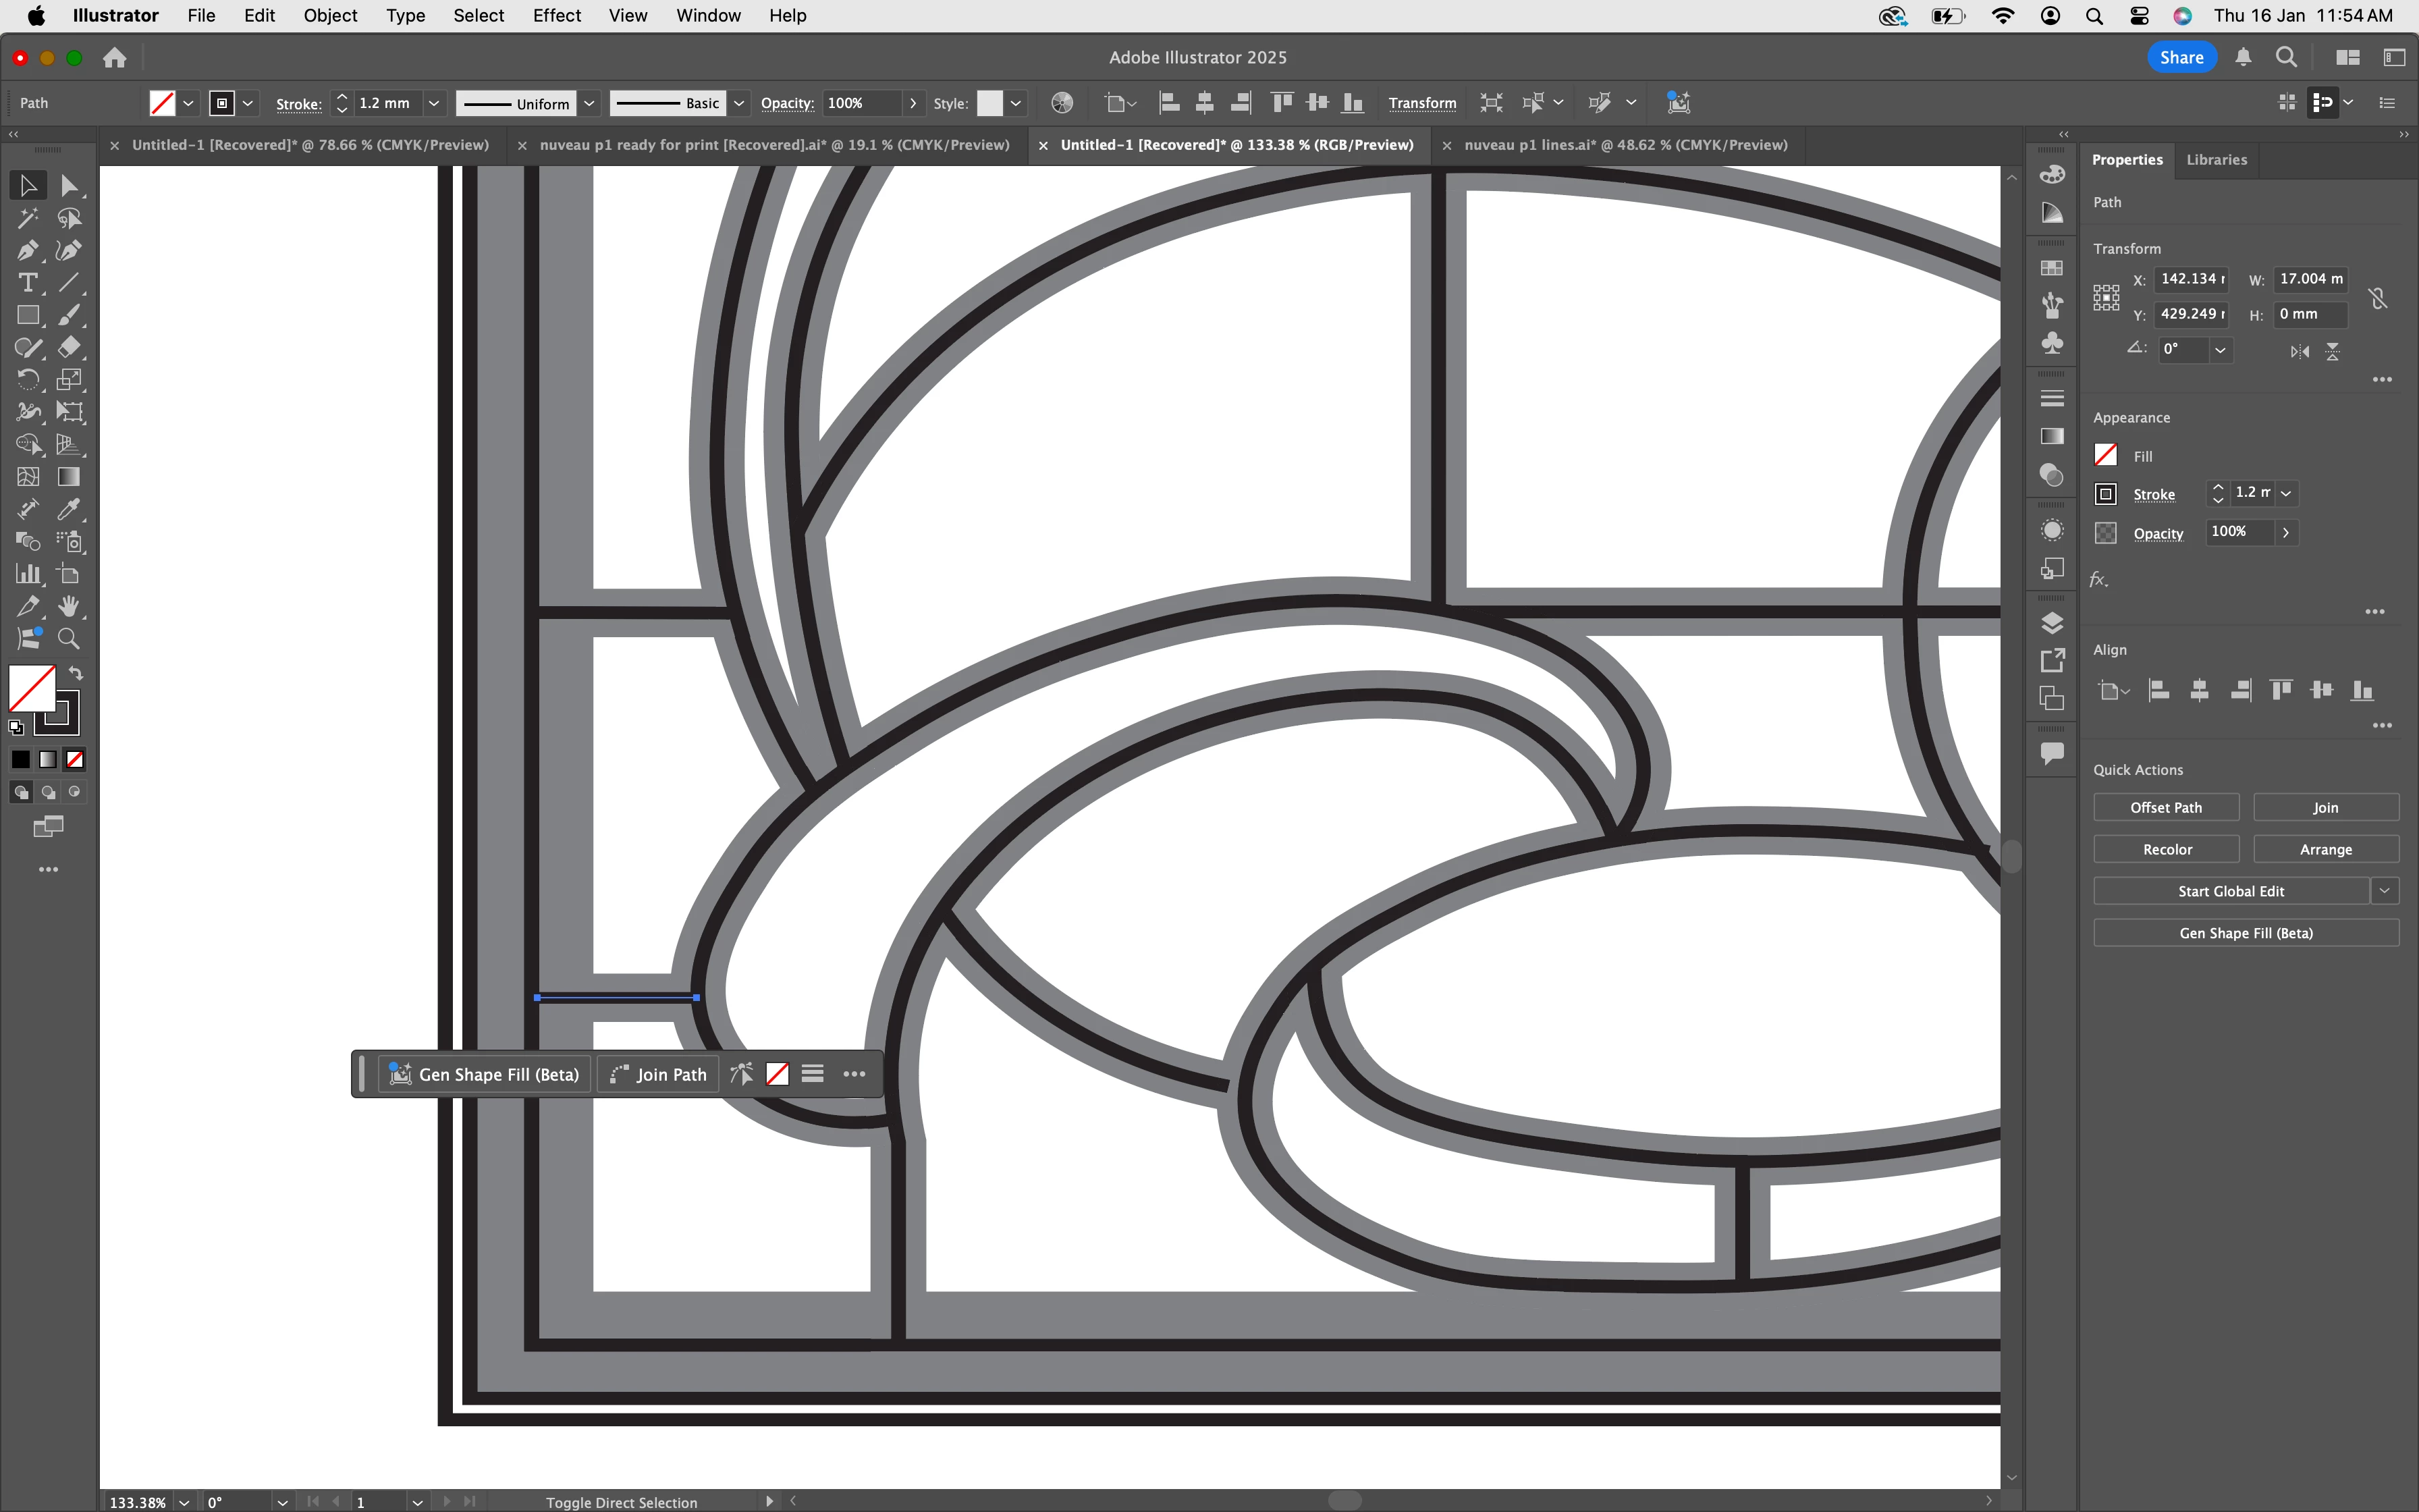Click the X position input field
2419x1512 pixels.
tap(2191, 279)
